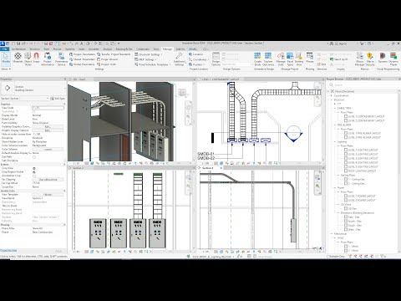
Task: Open the Parameters Service tool
Action: point(61,59)
